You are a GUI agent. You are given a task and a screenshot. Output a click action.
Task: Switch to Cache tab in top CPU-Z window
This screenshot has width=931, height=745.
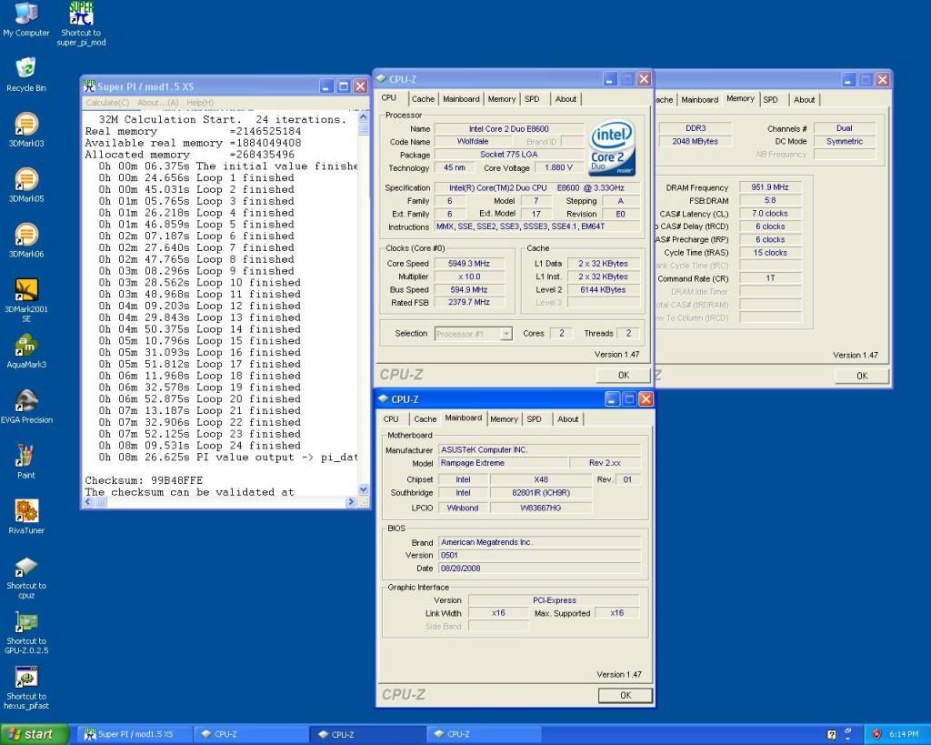click(423, 99)
